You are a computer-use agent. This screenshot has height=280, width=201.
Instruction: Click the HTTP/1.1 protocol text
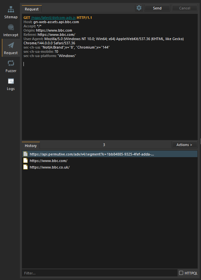pos(84,18)
